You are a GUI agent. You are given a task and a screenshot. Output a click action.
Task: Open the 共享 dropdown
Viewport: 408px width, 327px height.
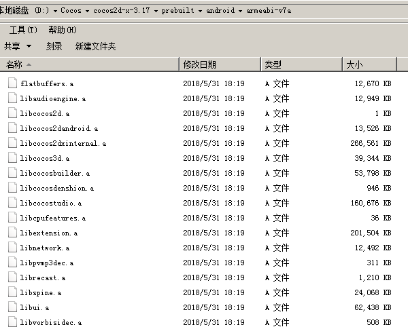click(18, 46)
